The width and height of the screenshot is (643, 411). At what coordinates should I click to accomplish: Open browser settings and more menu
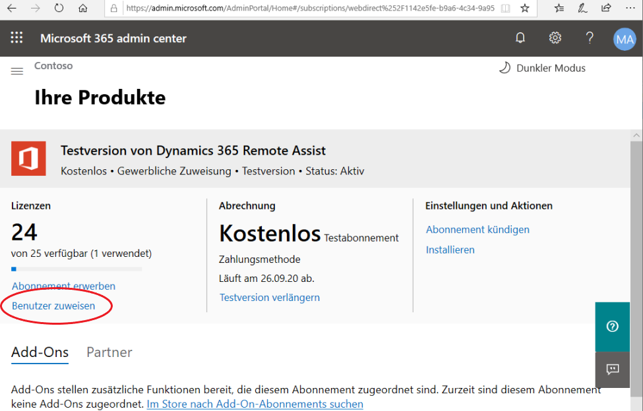coord(630,8)
